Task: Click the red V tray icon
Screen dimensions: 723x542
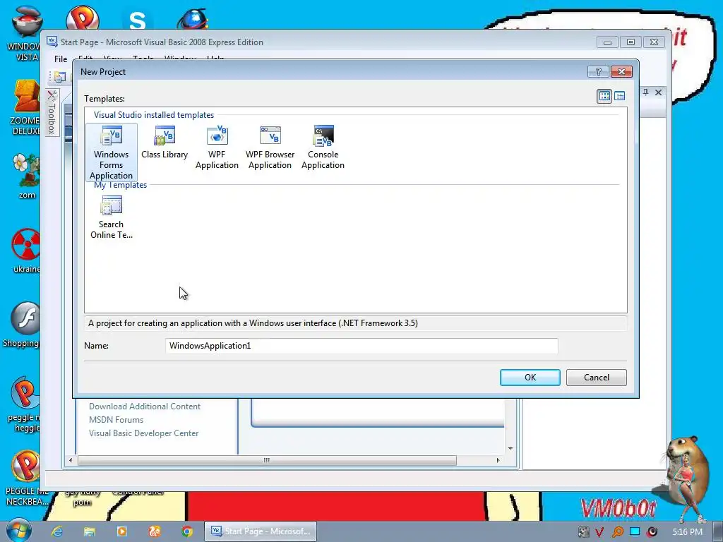Action: (599, 532)
